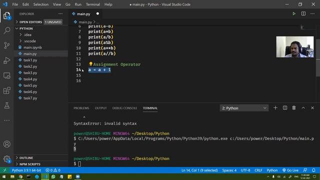Viewport: 320px width, 180px height.
Task: Open the Help menu
Action: 108,4
